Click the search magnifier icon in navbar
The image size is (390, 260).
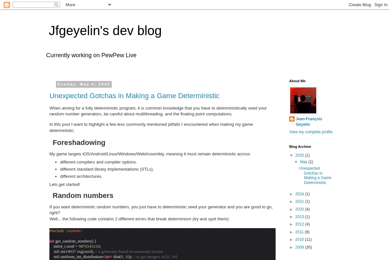(x=56, y=5)
